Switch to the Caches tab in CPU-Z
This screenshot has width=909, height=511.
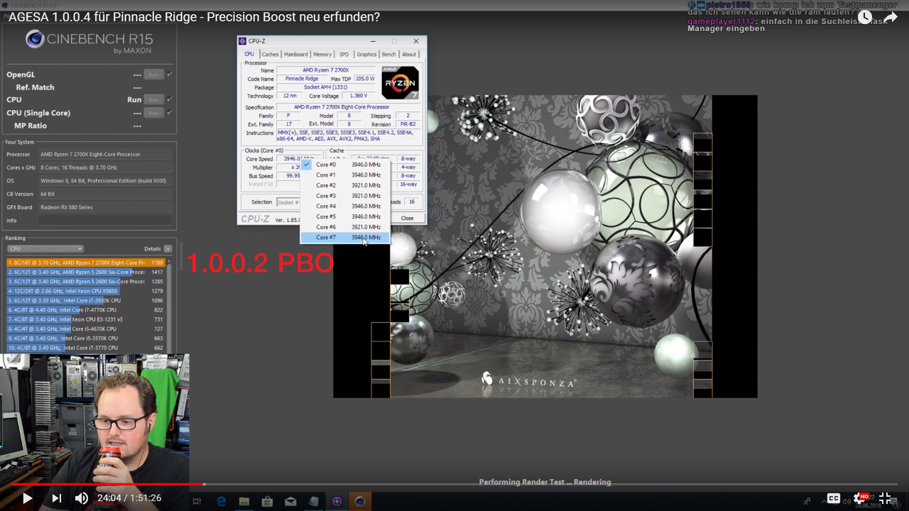270,54
